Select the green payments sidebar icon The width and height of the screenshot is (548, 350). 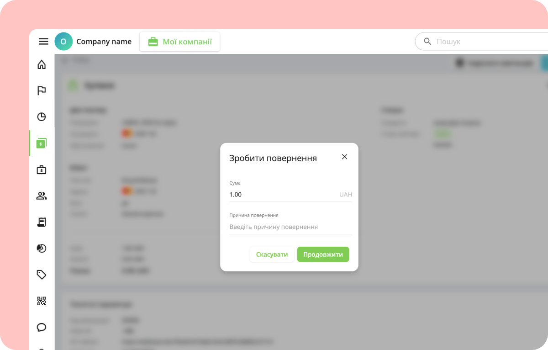(x=42, y=143)
